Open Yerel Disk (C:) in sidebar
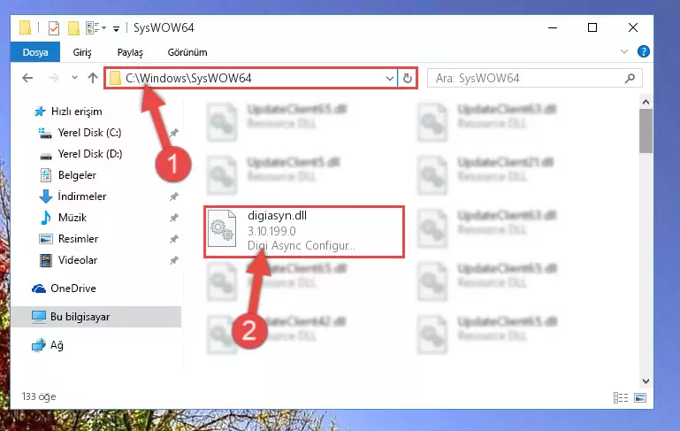Image resolution: width=680 pixels, height=431 pixels. (x=90, y=133)
